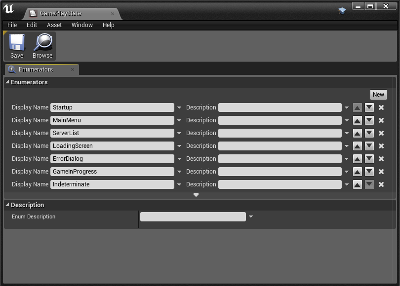Open the Asset menu

pos(54,25)
